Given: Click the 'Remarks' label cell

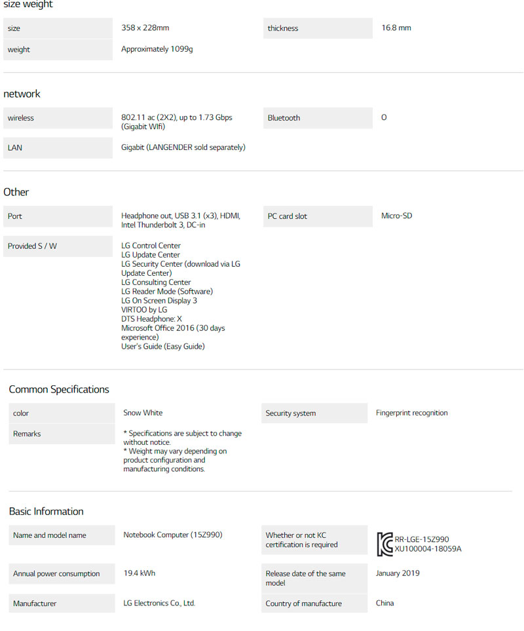Looking at the screenshot, I should pyautogui.click(x=62, y=434).
